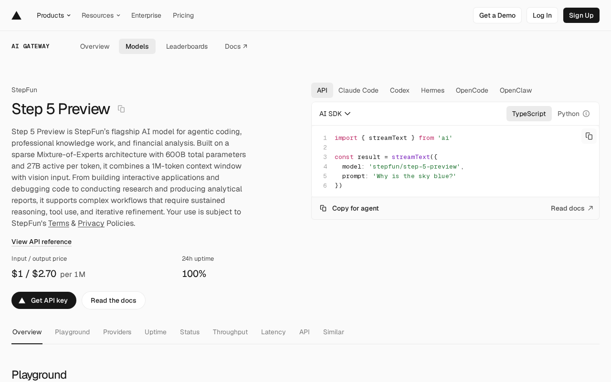611x382 pixels.
Task: Expand the Resources dropdown menu
Action: pyautogui.click(x=101, y=15)
